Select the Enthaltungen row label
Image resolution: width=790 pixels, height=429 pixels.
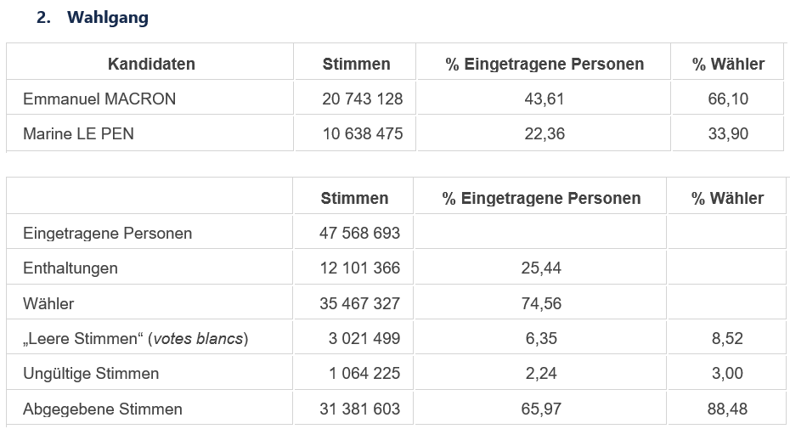pyautogui.click(x=71, y=268)
